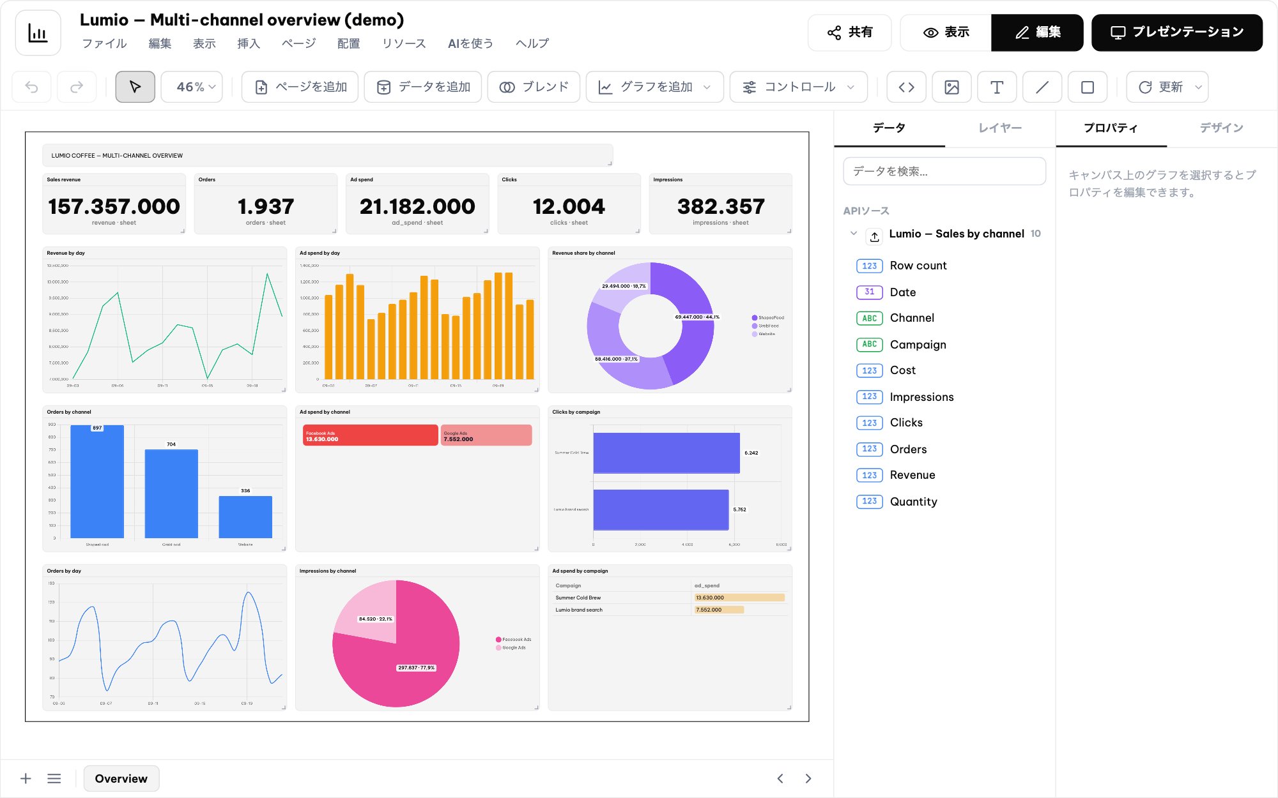Open the コントロール dropdown

[798, 87]
